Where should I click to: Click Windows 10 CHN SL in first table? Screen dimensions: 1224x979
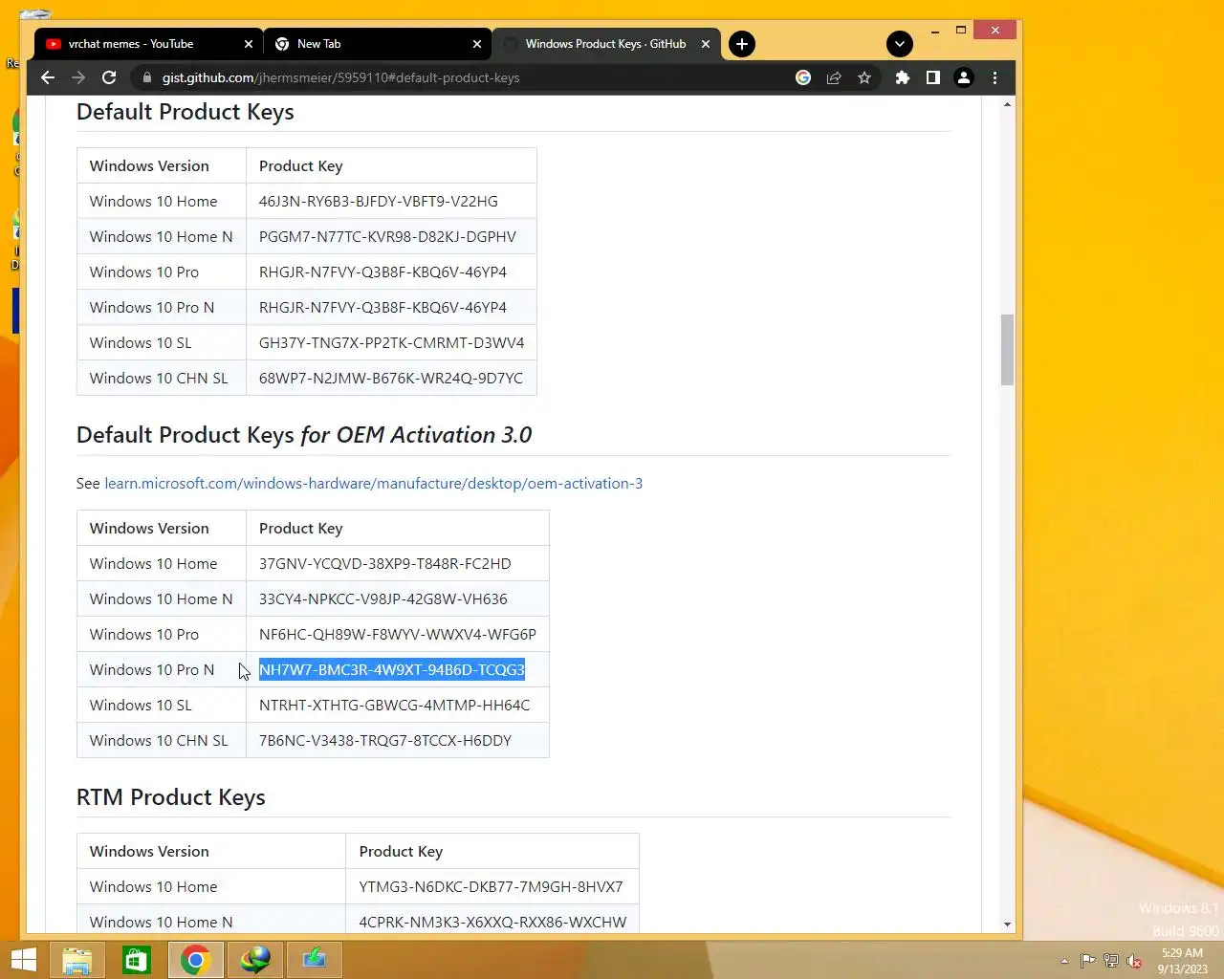coord(159,379)
